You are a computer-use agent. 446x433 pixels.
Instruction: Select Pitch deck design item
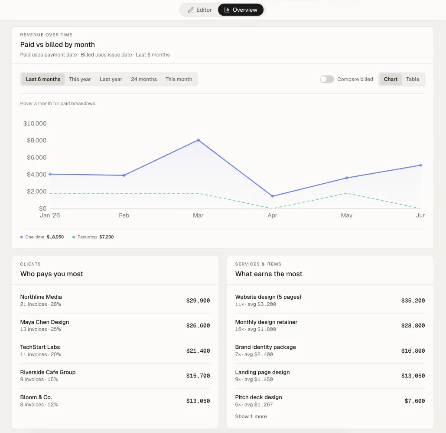[x=330, y=401]
